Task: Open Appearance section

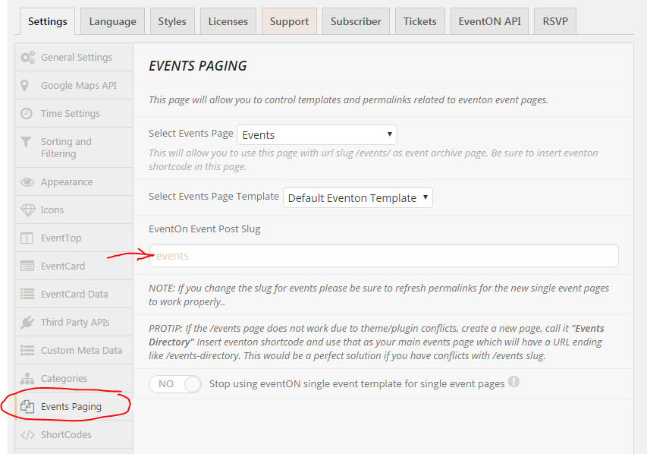Action: click(74, 182)
